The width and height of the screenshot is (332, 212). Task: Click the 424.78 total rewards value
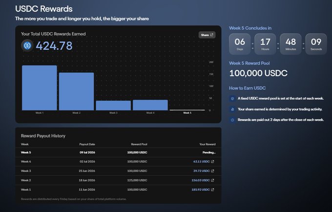pyautogui.click(x=54, y=46)
